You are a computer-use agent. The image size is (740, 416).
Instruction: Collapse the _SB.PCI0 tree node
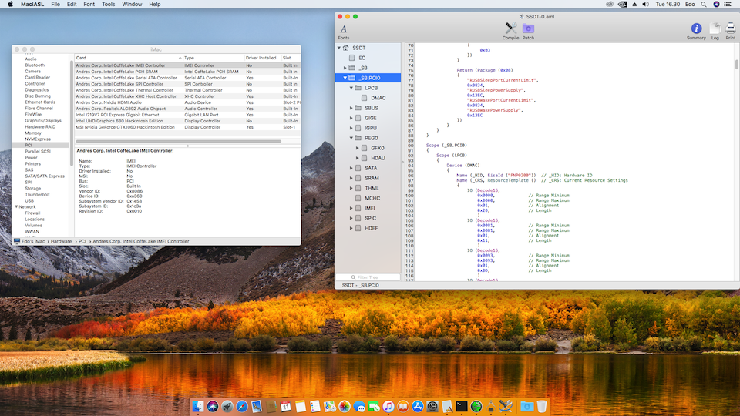pyautogui.click(x=345, y=78)
